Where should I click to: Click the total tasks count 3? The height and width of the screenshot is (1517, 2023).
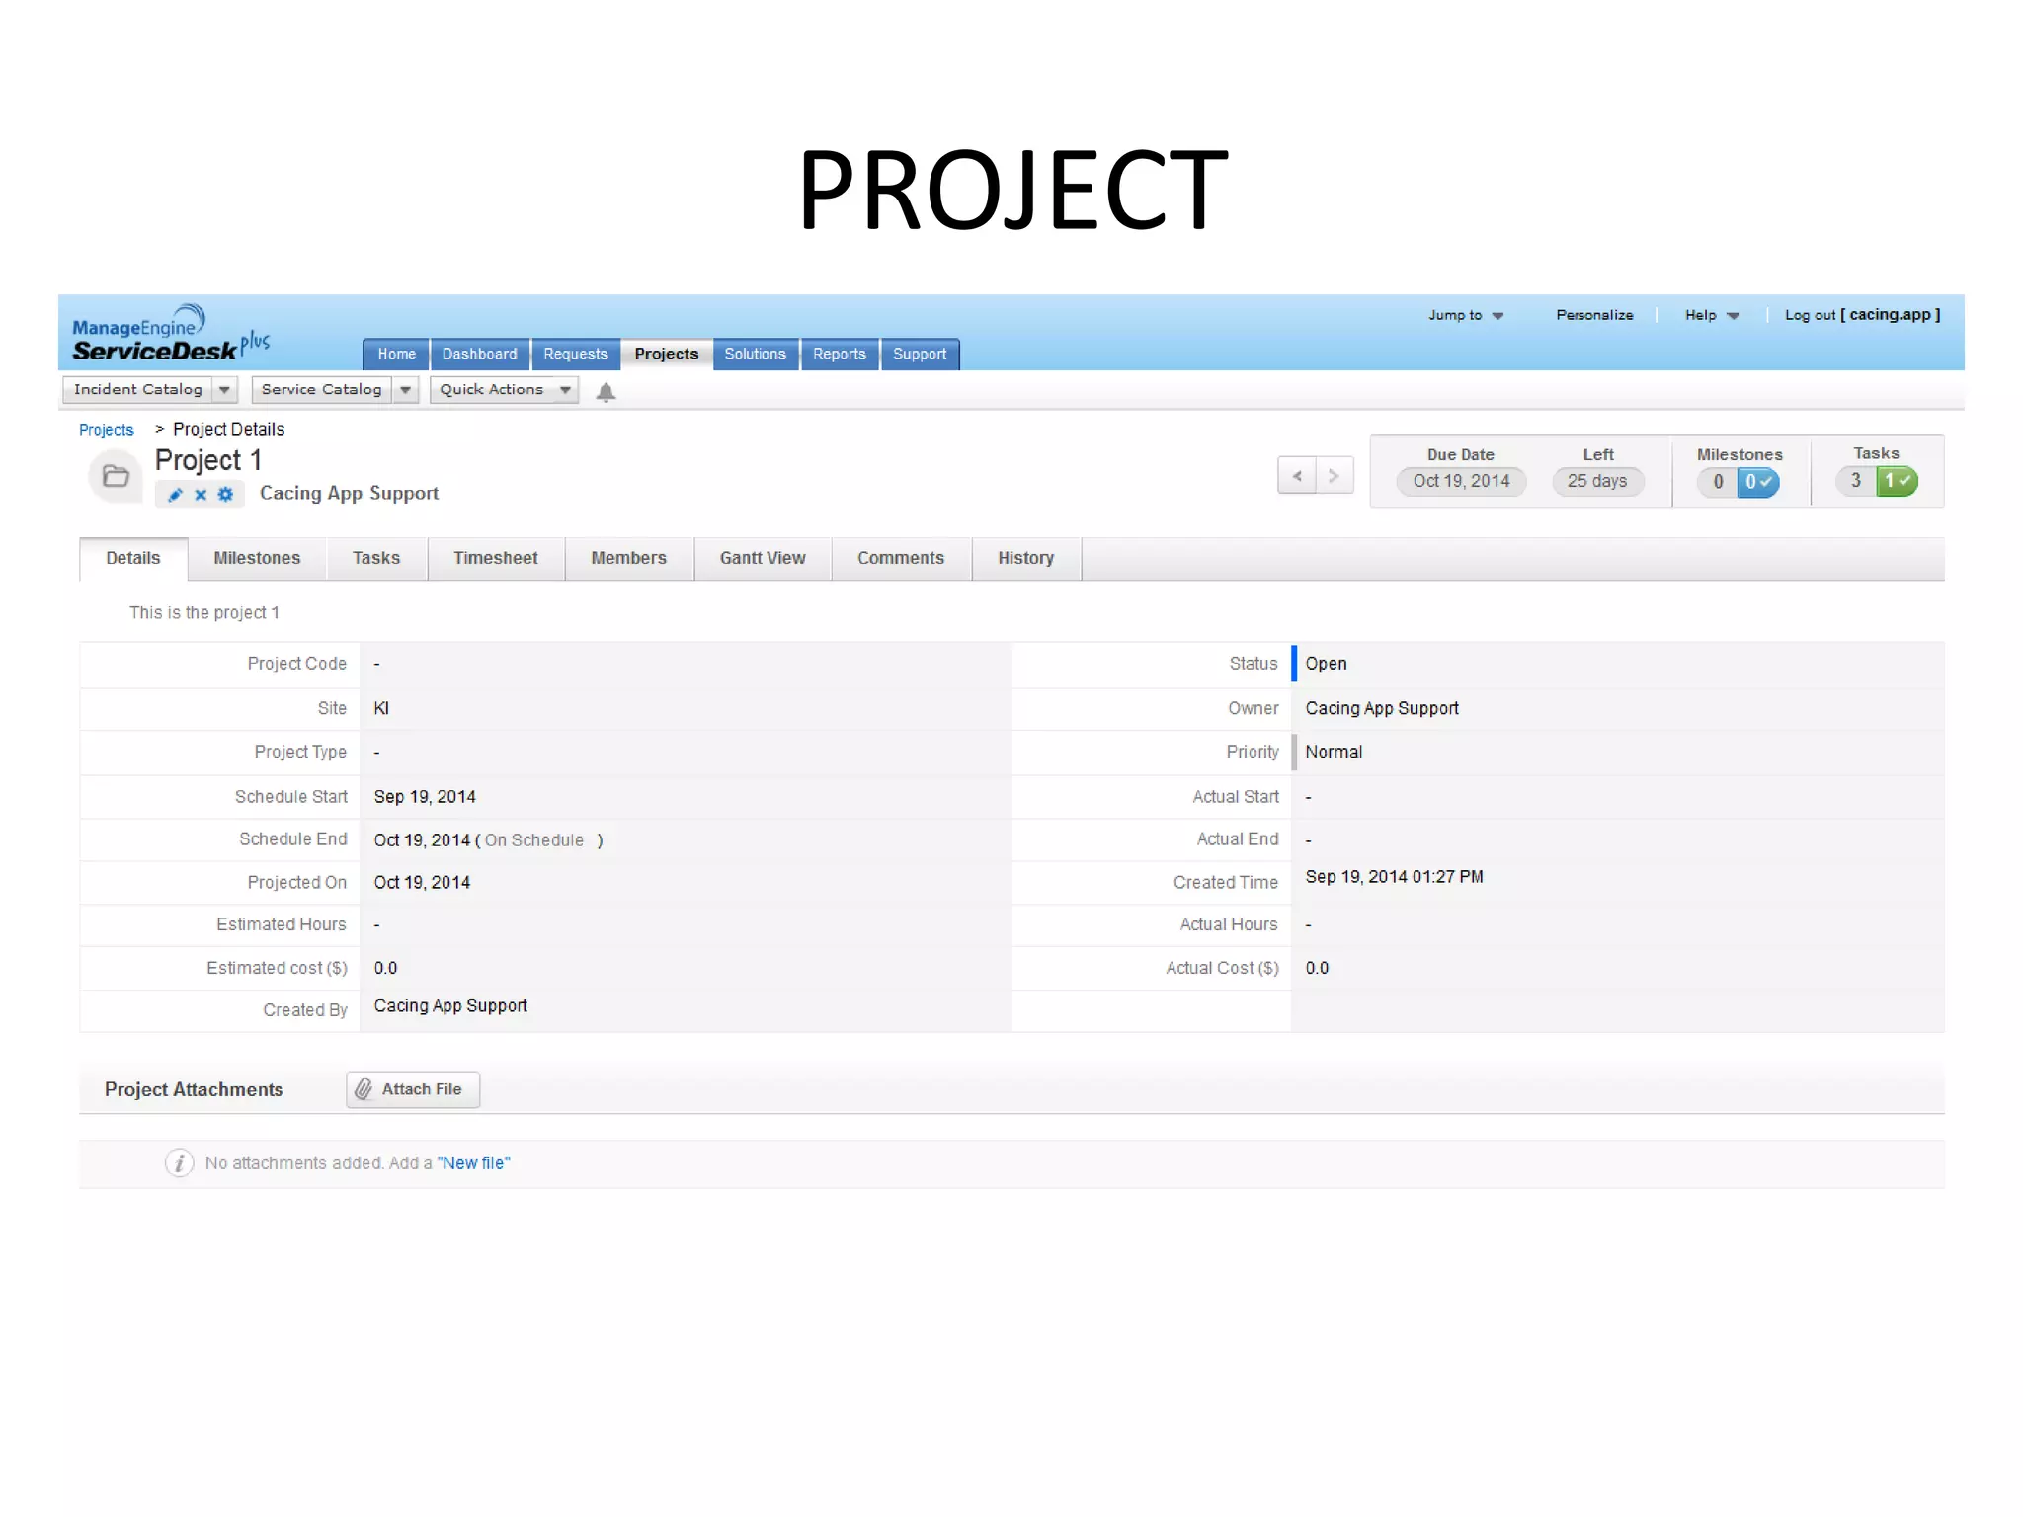pos(1856,481)
